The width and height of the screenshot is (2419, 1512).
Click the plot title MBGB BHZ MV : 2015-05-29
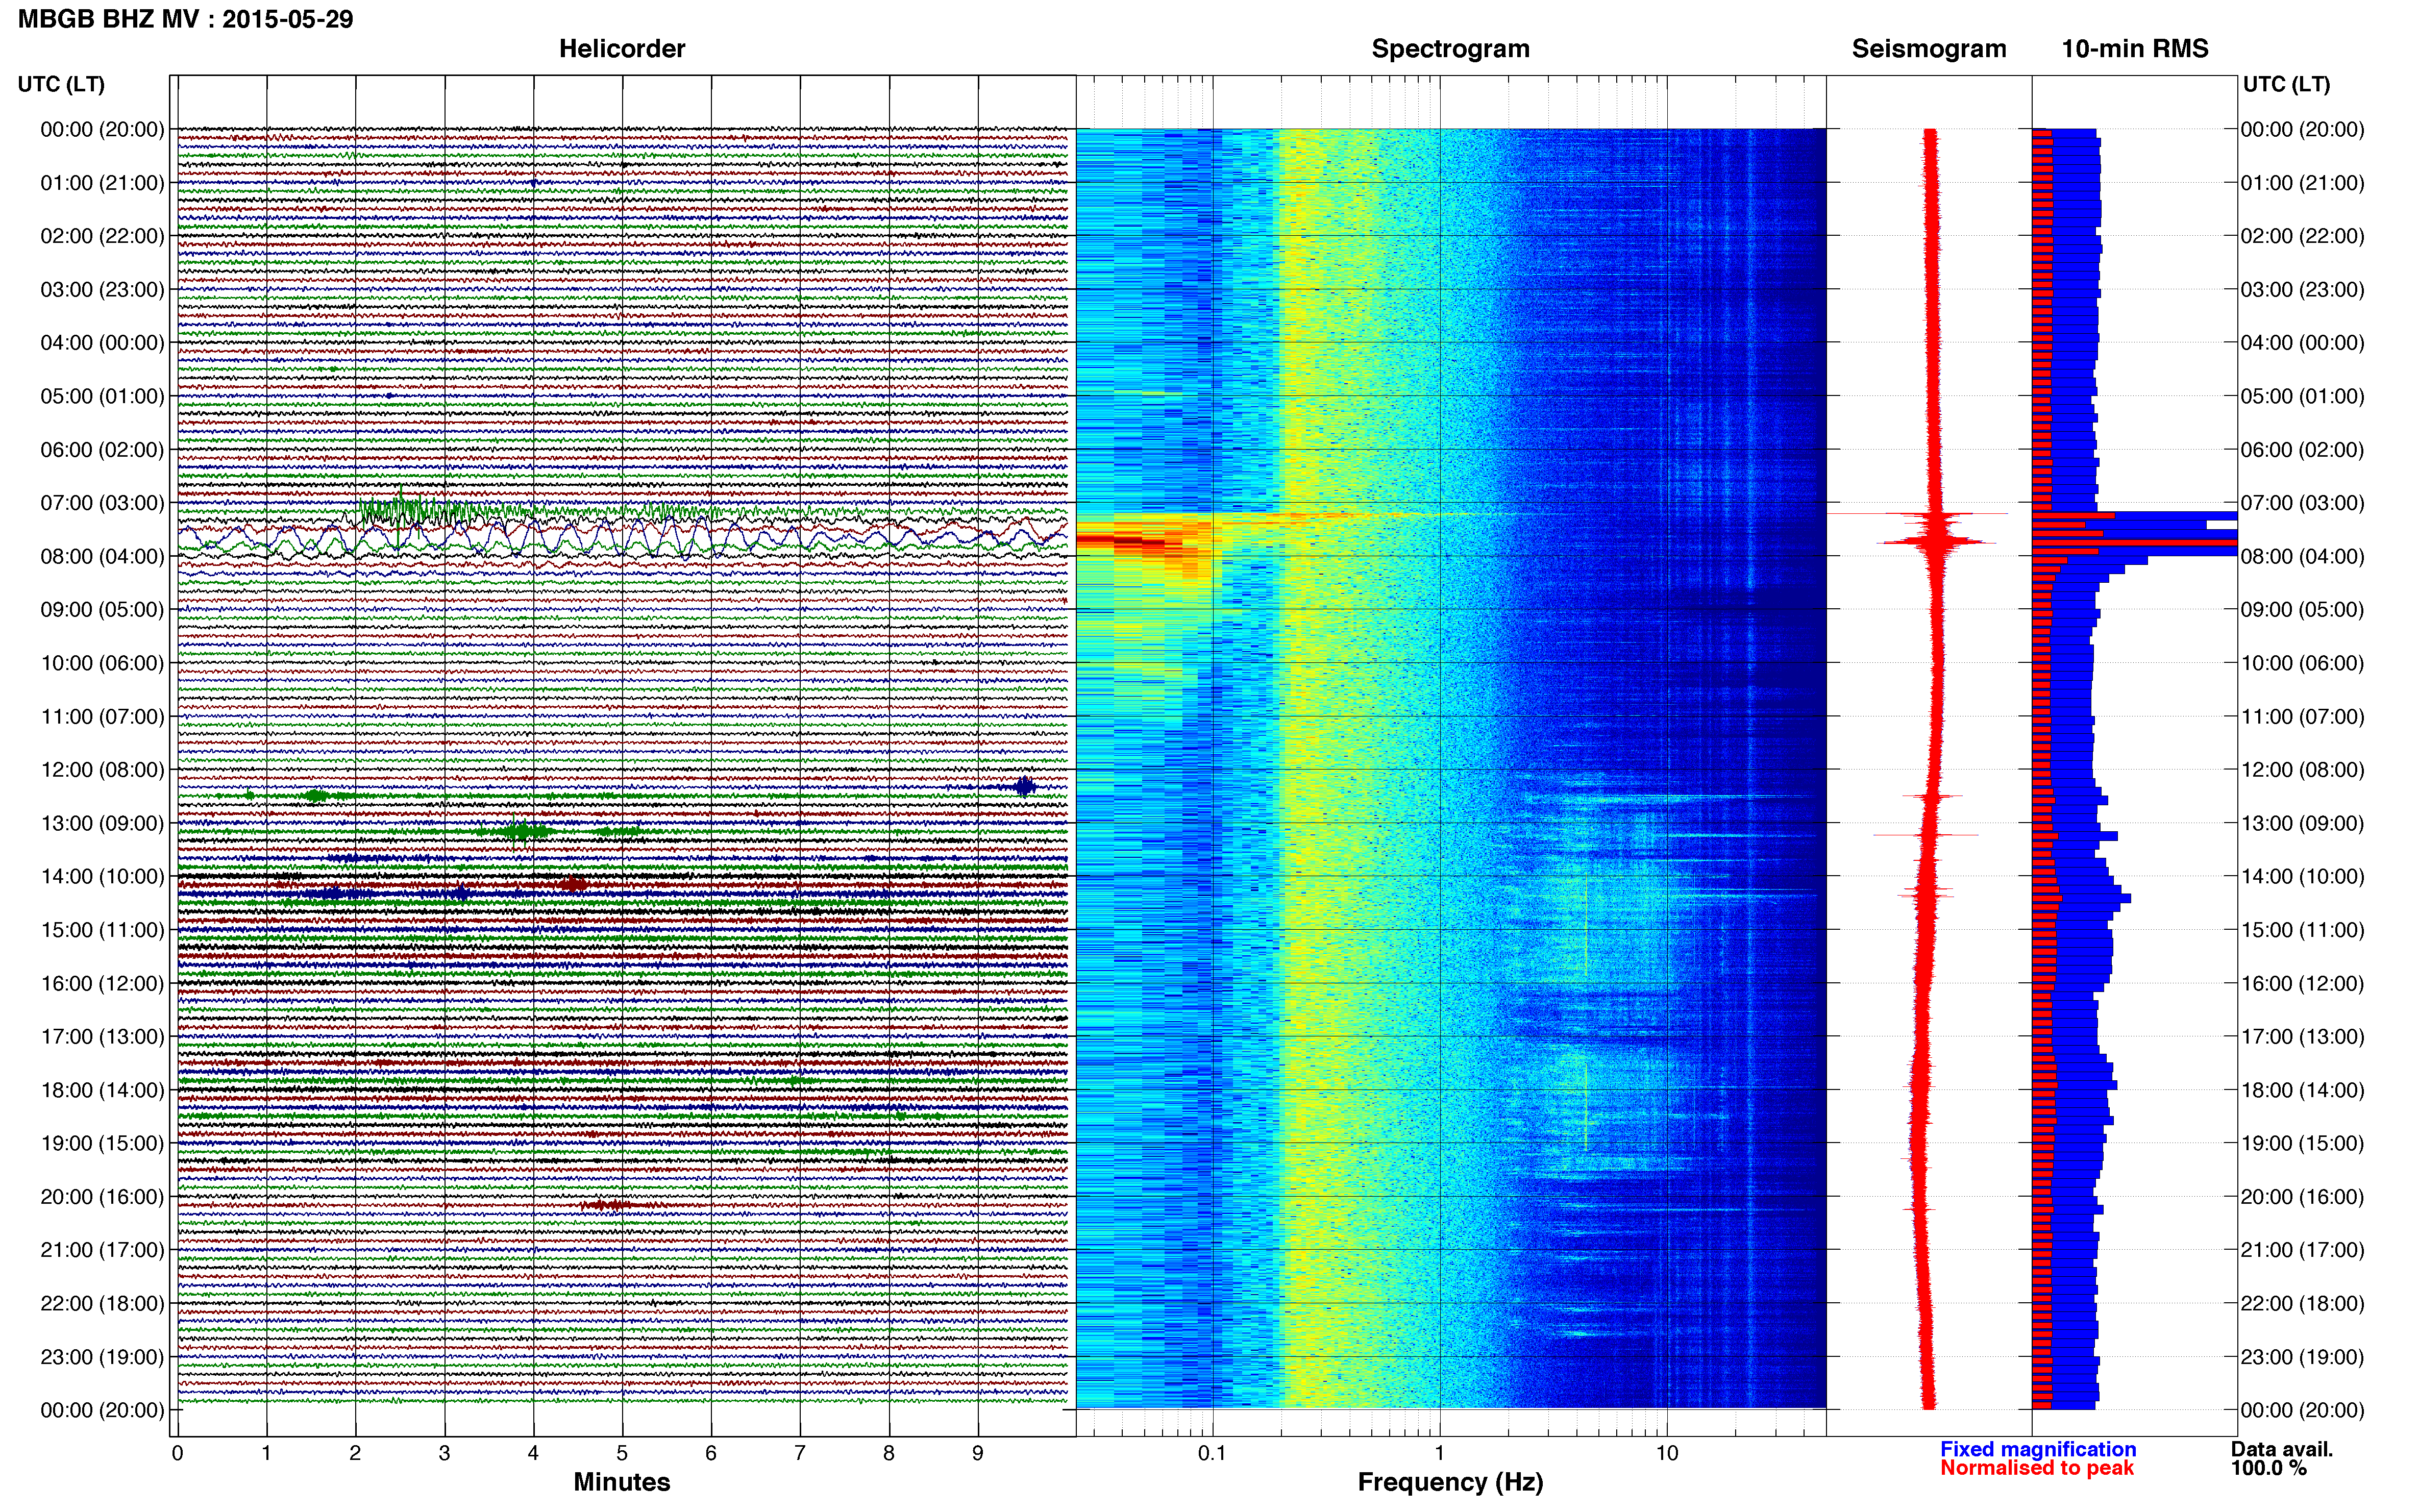(186, 19)
